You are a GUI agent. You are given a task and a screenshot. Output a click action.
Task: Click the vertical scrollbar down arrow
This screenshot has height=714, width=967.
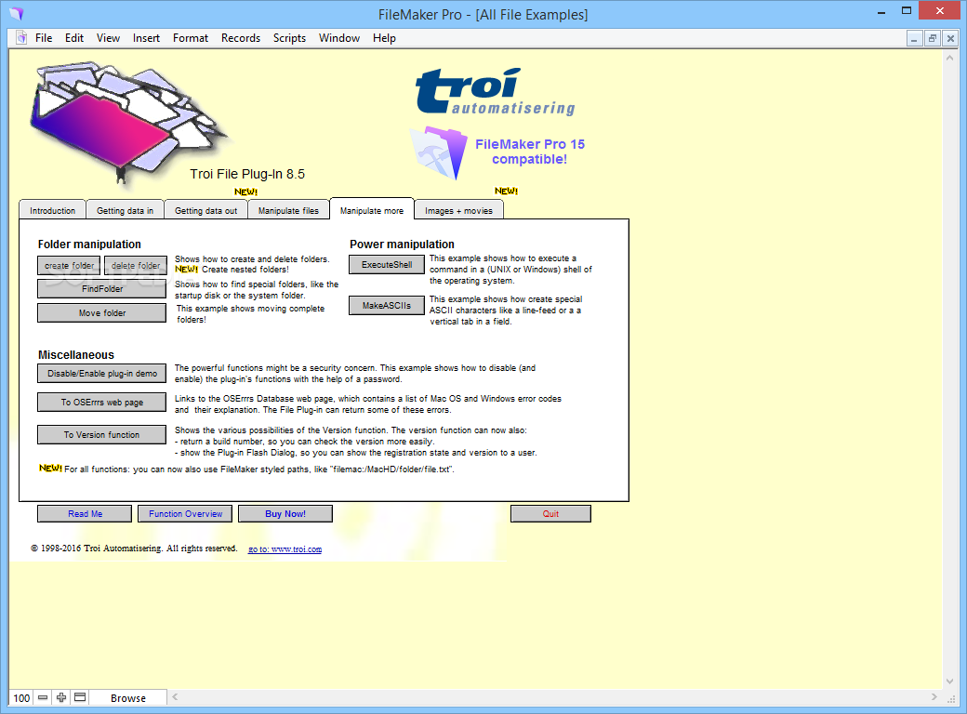[x=949, y=681]
